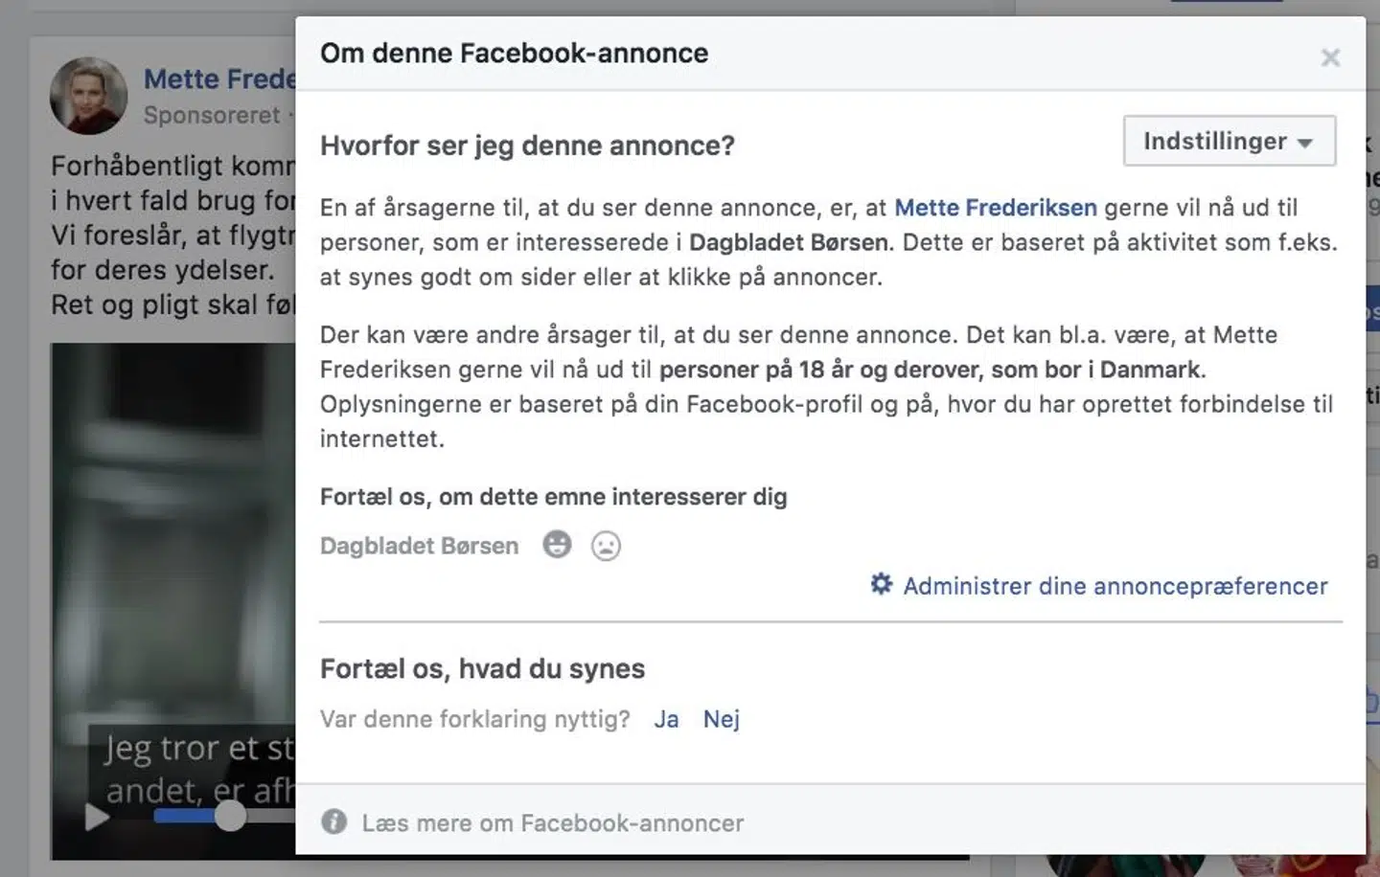The image size is (1380, 877).
Task: Click Læs mere om Facebook-annoncer
Action: pyautogui.click(x=553, y=822)
